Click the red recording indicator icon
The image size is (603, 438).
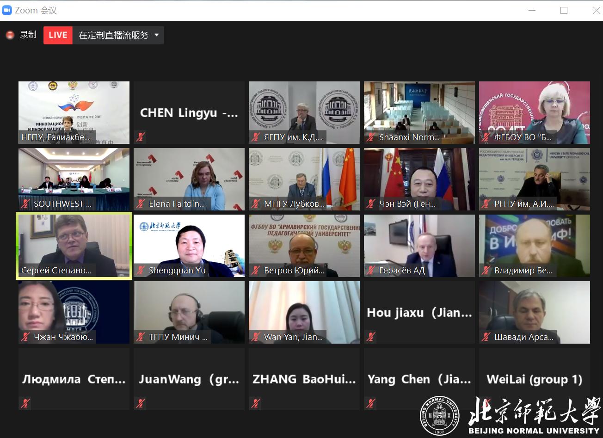click(10, 35)
